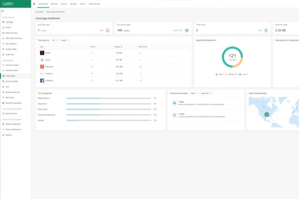Click the Account breadcrumb link
The width and height of the screenshot is (299, 199).
pos(39,12)
